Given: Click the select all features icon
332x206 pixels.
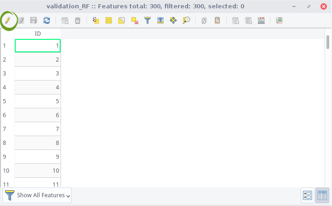Looking at the screenshot, I should pyautogui.click(x=109, y=20).
